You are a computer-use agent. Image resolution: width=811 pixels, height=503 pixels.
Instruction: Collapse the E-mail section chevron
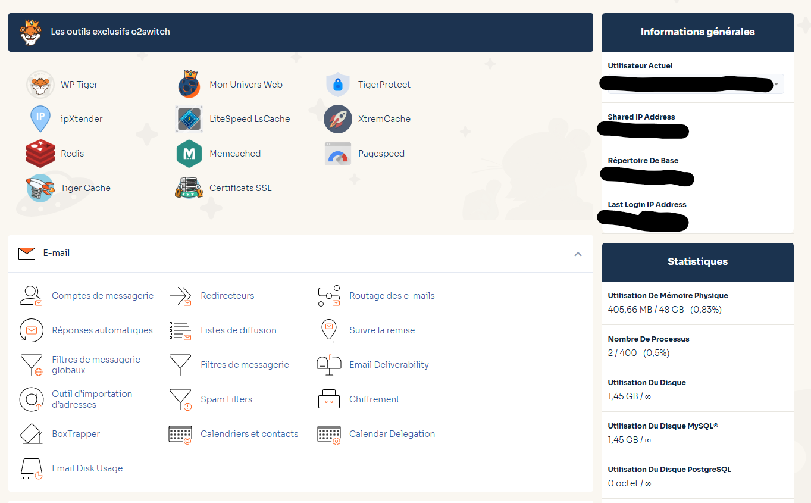(x=578, y=254)
